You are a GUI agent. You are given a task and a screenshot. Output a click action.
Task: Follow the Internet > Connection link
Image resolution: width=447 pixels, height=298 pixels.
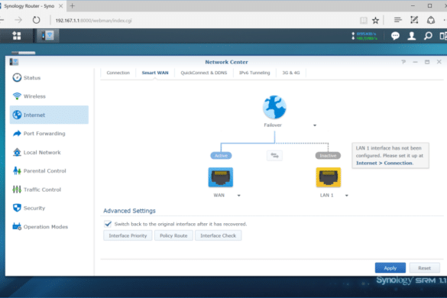tap(384, 163)
